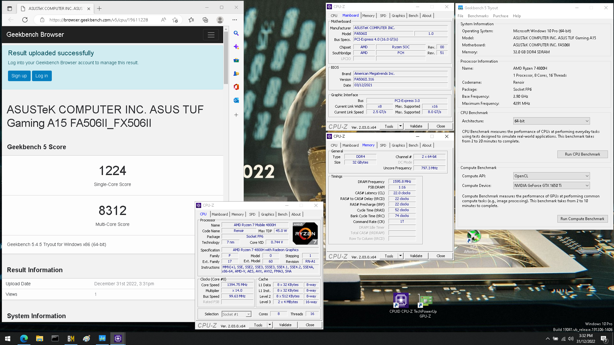
Task: Open Benchmarks menu in Geekbench
Action: [x=478, y=16]
